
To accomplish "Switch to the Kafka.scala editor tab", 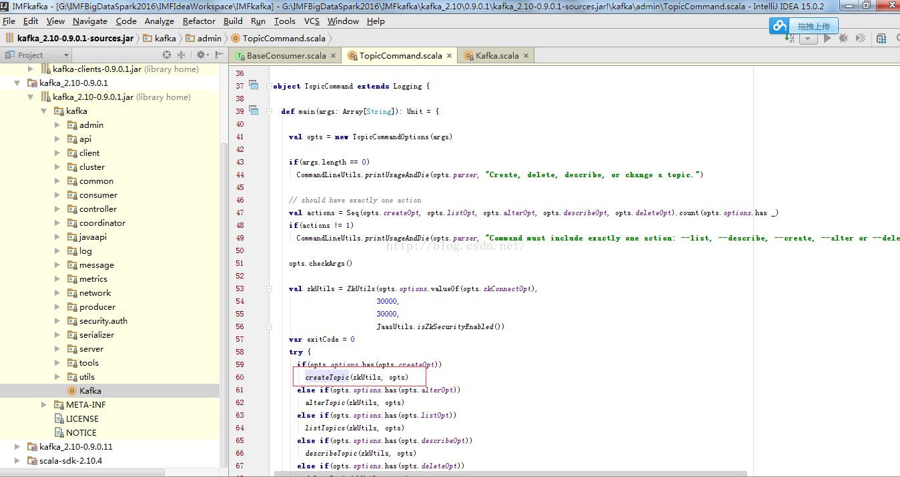I will click(497, 56).
